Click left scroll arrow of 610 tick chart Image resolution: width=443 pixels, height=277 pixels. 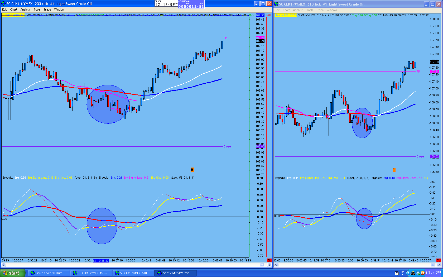tap(276, 265)
